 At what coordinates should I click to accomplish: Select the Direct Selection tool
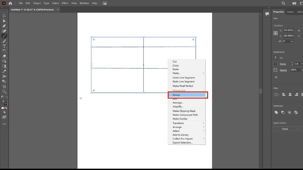(x=4, y=21)
